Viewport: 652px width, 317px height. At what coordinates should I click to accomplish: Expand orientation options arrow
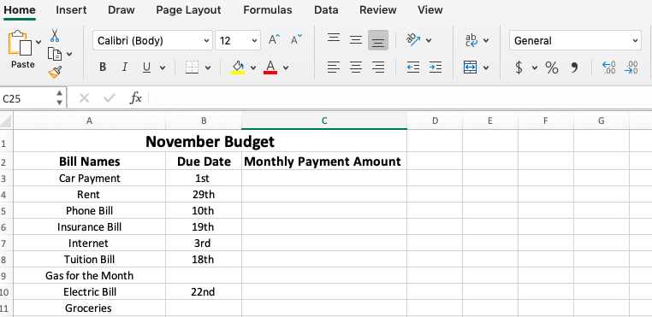(429, 41)
